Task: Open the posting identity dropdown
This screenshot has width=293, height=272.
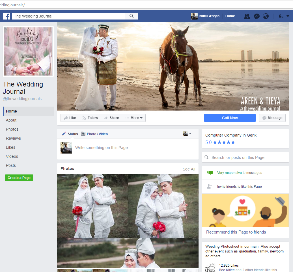Action: 187,134
